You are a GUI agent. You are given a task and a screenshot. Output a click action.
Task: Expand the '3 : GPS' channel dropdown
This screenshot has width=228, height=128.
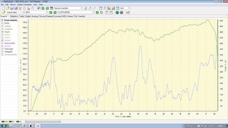47,13
